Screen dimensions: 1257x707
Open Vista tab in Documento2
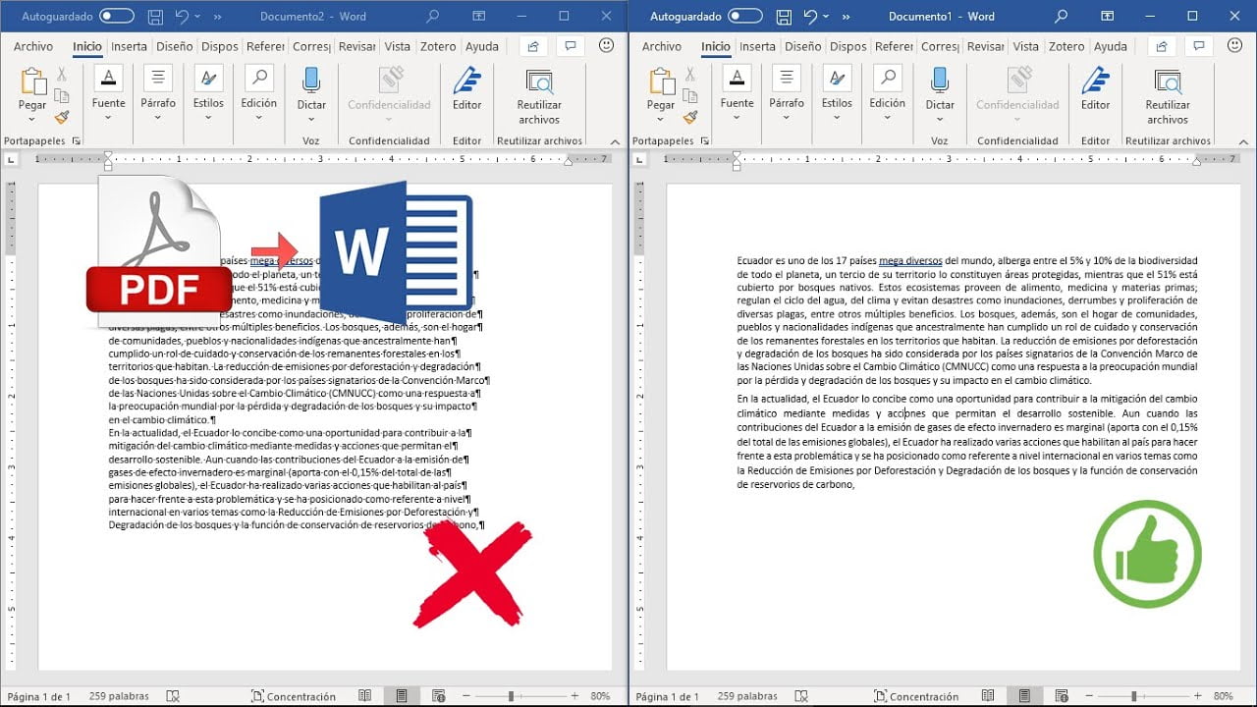tap(398, 46)
